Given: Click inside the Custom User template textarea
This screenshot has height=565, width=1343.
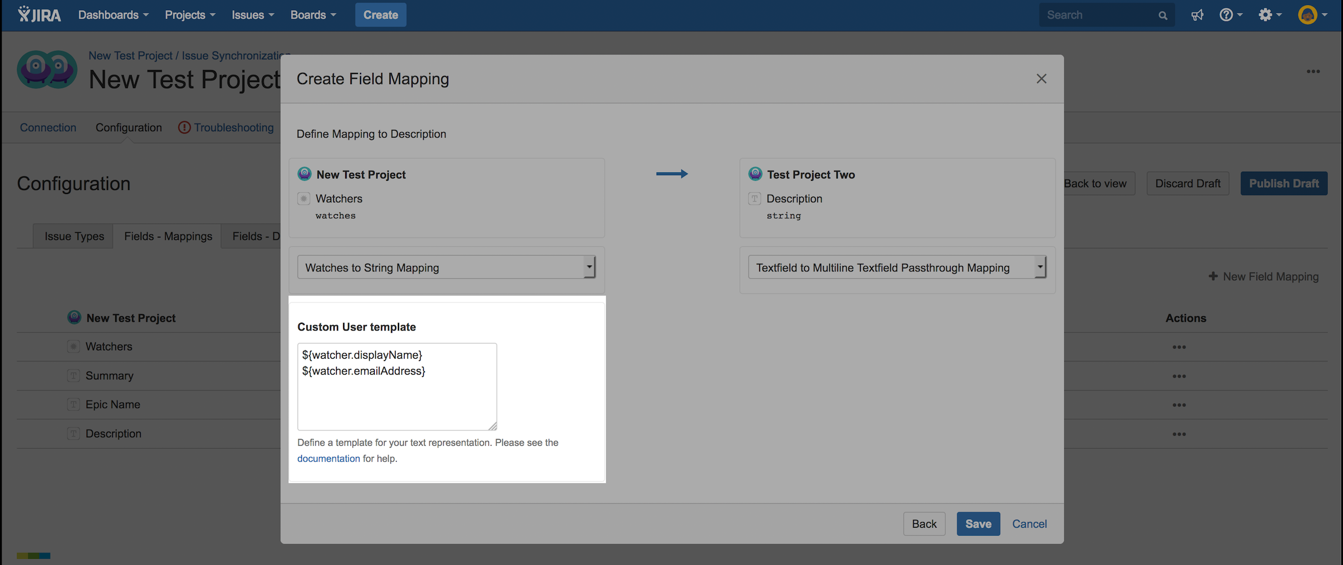Looking at the screenshot, I should point(397,395).
